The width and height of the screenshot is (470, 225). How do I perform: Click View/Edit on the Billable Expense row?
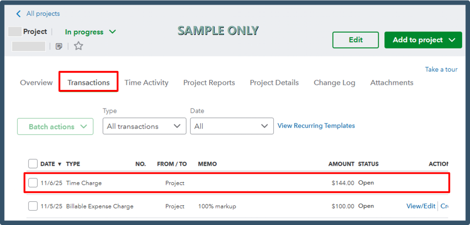coord(421,206)
